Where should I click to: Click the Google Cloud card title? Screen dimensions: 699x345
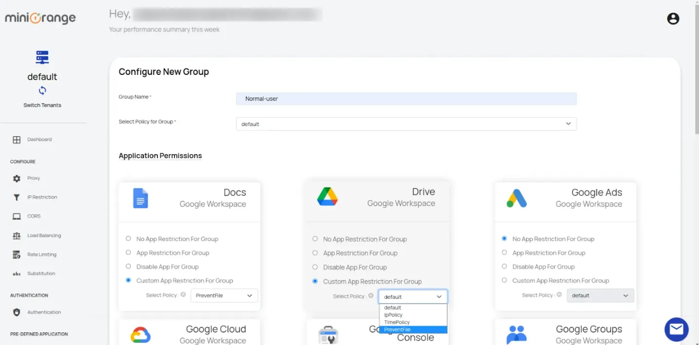pyautogui.click(x=216, y=329)
